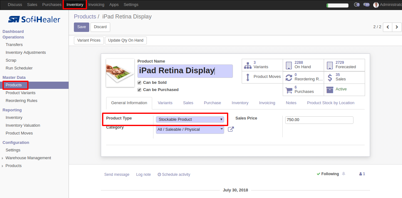Click the Reordering Rules refresh icon
This screenshot has width=402, height=198.
point(289,77)
